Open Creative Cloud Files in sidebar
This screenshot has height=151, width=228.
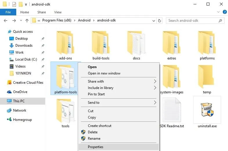coord(25,83)
